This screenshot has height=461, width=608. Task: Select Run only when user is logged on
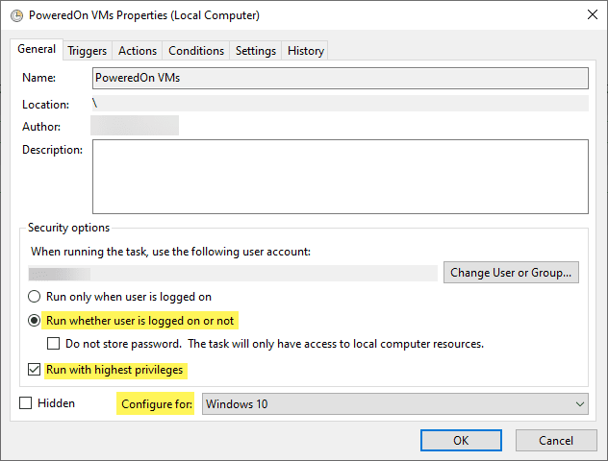coord(36,297)
